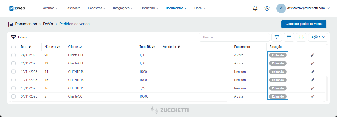Select the checkbox for order number 16
The image size is (337, 117).
pos(13,88)
